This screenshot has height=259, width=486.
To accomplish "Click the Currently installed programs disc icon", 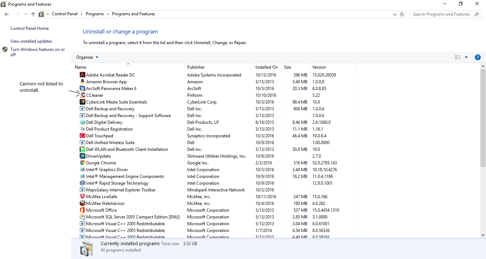I will click(x=87, y=248).
